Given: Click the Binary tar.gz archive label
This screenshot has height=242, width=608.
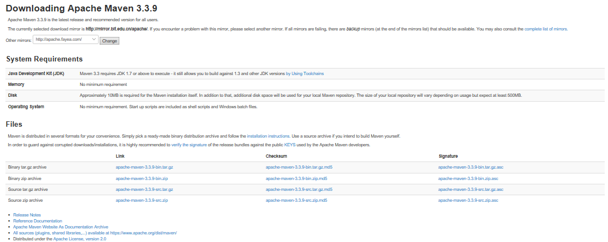Looking at the screenshot, I should point(27,167).
